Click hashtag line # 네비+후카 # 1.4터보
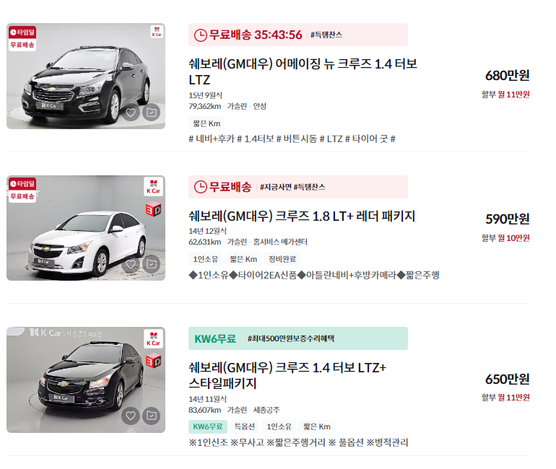 (x=292, y=139)
